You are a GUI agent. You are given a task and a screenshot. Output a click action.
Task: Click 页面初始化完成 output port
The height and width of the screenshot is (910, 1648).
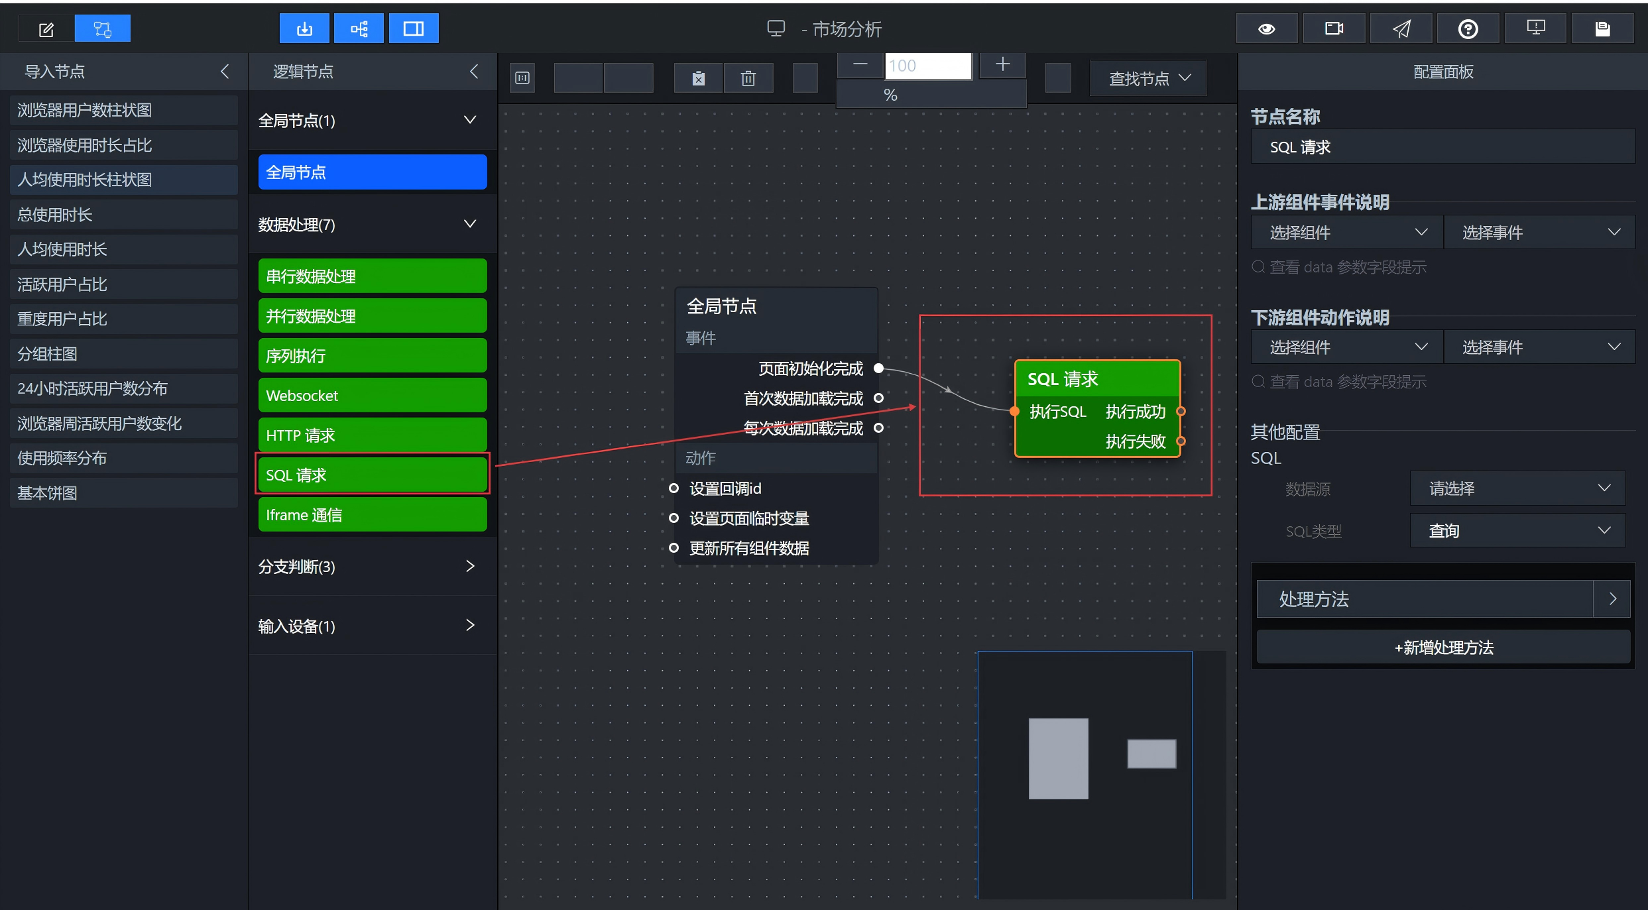point(878,368)
